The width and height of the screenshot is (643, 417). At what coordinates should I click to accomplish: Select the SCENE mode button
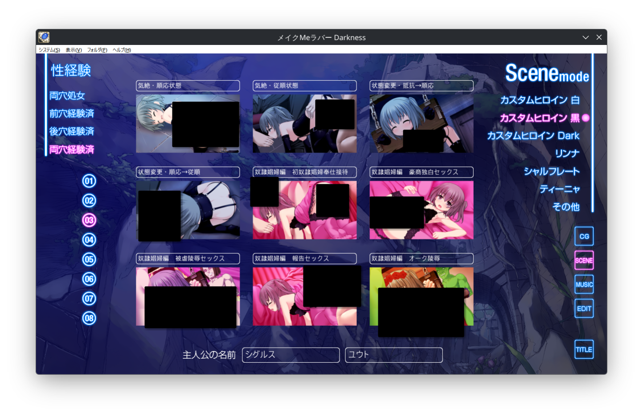click(x=584, y=260)
